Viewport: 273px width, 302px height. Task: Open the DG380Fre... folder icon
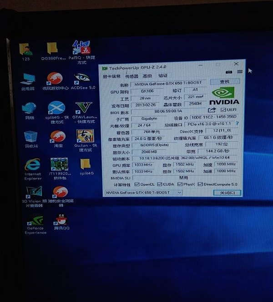coord(52,48)
